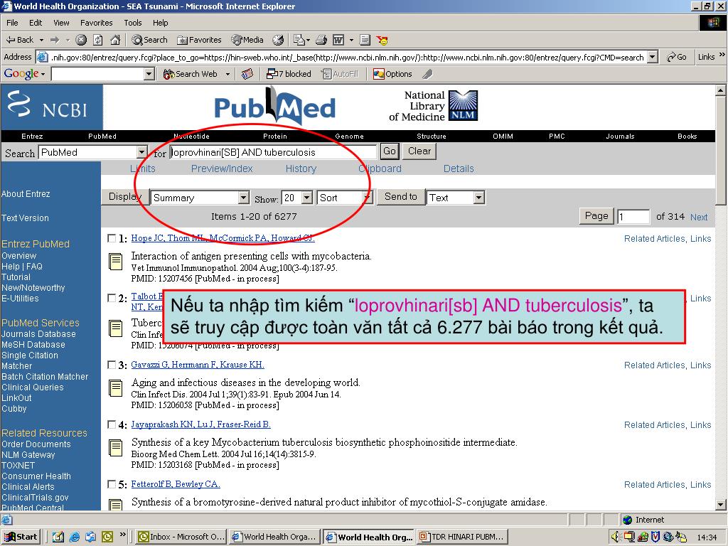
Task: Click the NCBI logo
Action: click(x=51, y=107)
